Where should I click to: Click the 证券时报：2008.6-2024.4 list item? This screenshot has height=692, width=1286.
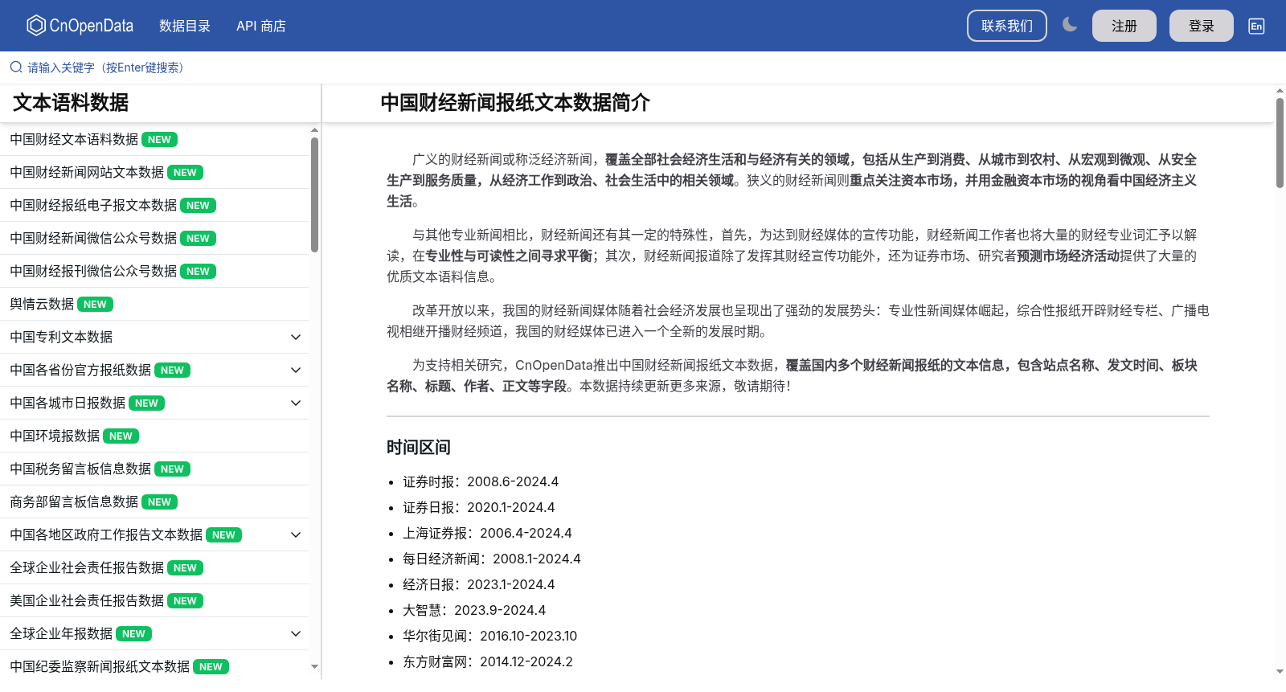(481, 481)
